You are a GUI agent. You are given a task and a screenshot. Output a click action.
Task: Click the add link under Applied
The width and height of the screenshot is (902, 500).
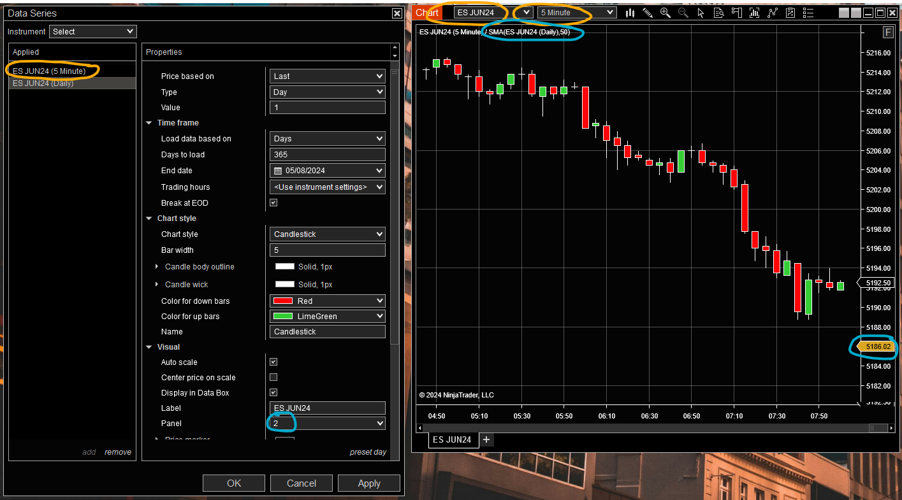point(89,452)
